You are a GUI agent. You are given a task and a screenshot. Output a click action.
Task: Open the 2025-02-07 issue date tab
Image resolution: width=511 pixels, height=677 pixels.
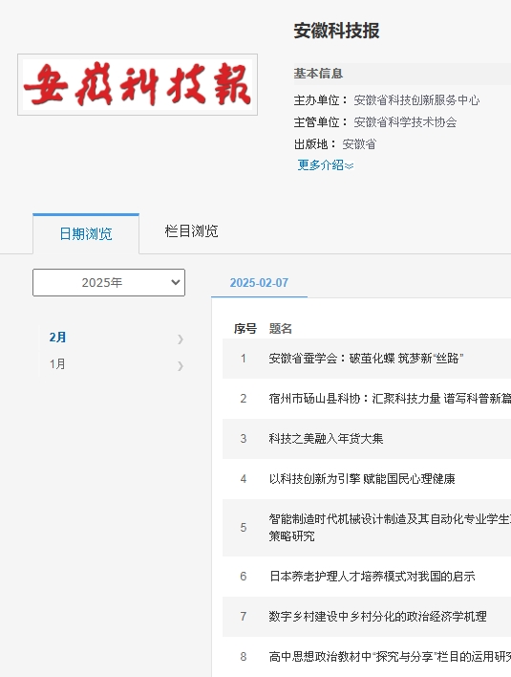pyautogui.click(x=259, y=283)
